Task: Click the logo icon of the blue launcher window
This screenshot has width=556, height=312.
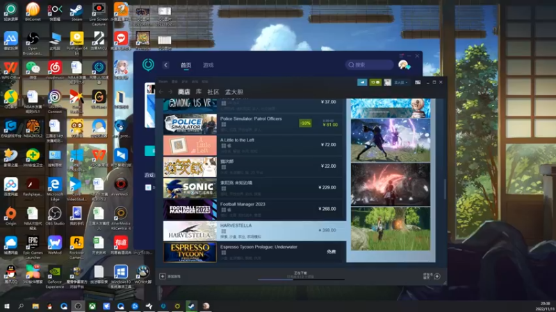Action: point(148,64)
